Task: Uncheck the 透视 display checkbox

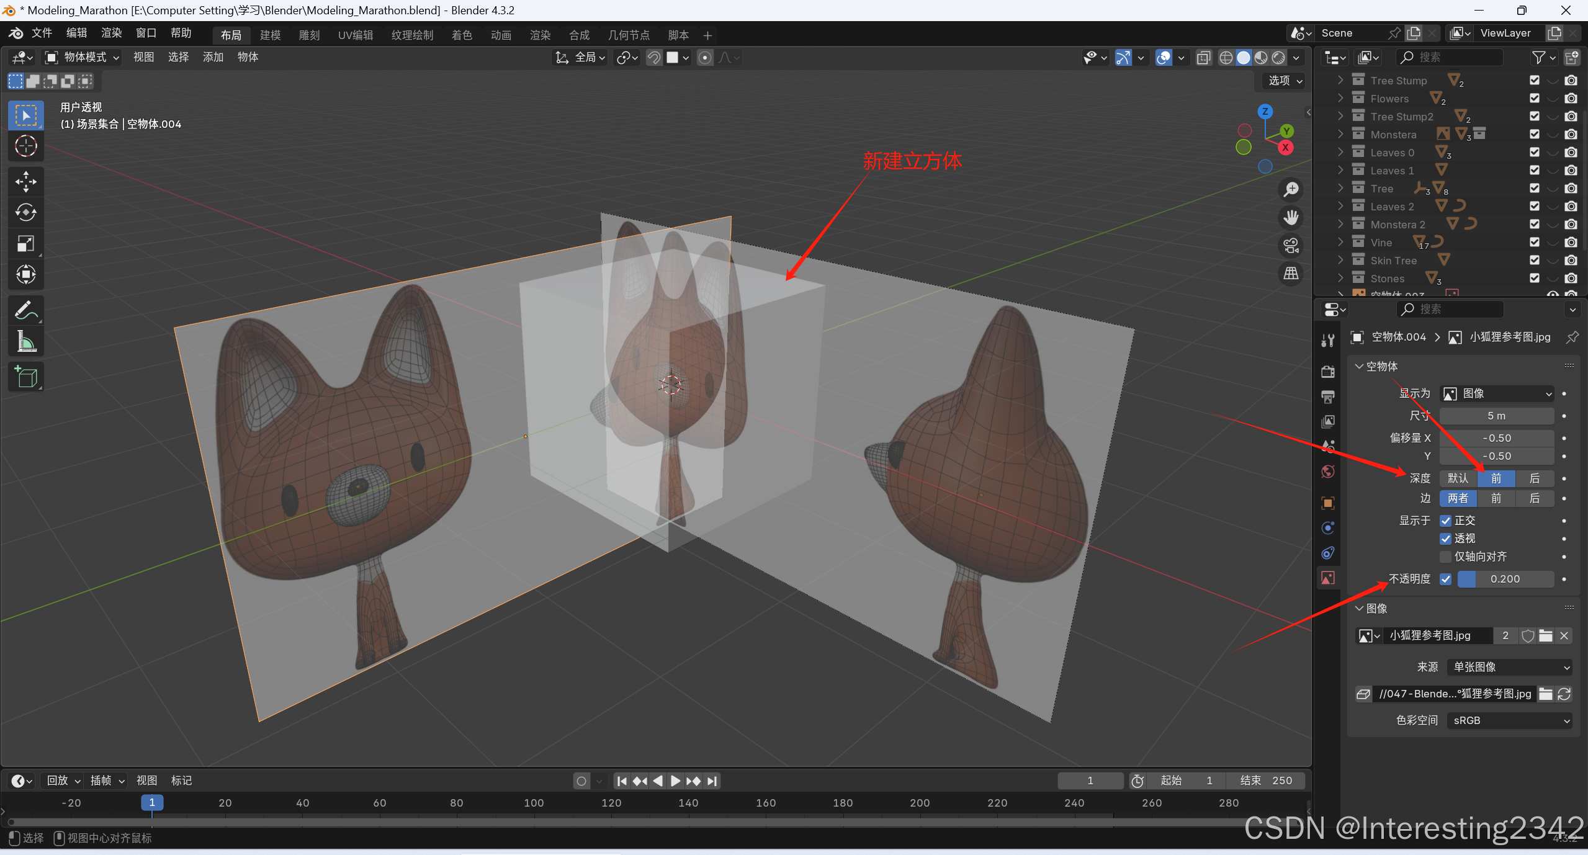Action: pyautogui.click(x=1445, y=539)
